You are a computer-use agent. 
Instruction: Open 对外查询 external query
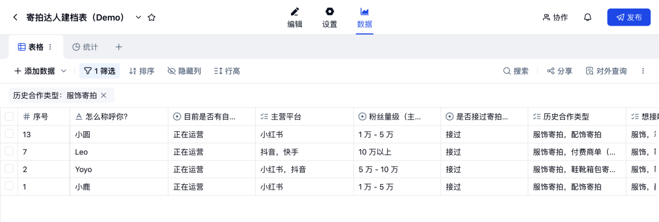607,71
